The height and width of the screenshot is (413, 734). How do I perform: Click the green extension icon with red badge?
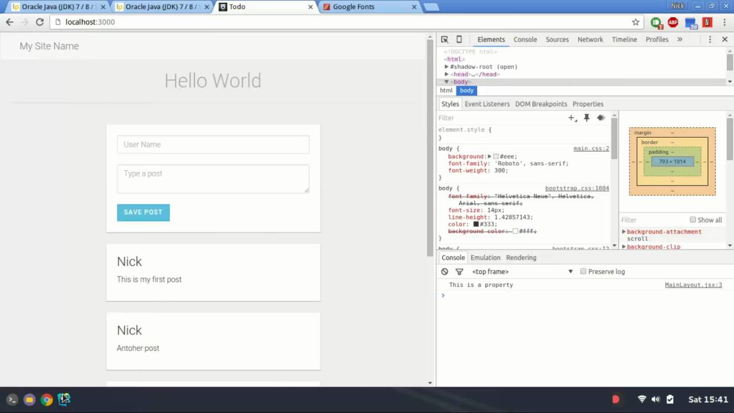pyautogui.click(x=657, y=22)
